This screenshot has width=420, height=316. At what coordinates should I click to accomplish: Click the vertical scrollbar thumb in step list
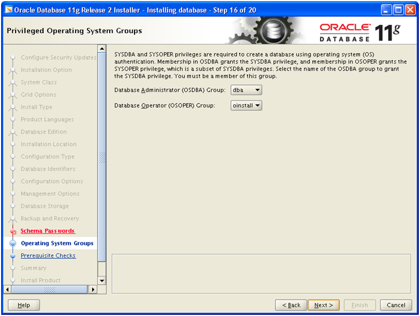pos(102,157)
